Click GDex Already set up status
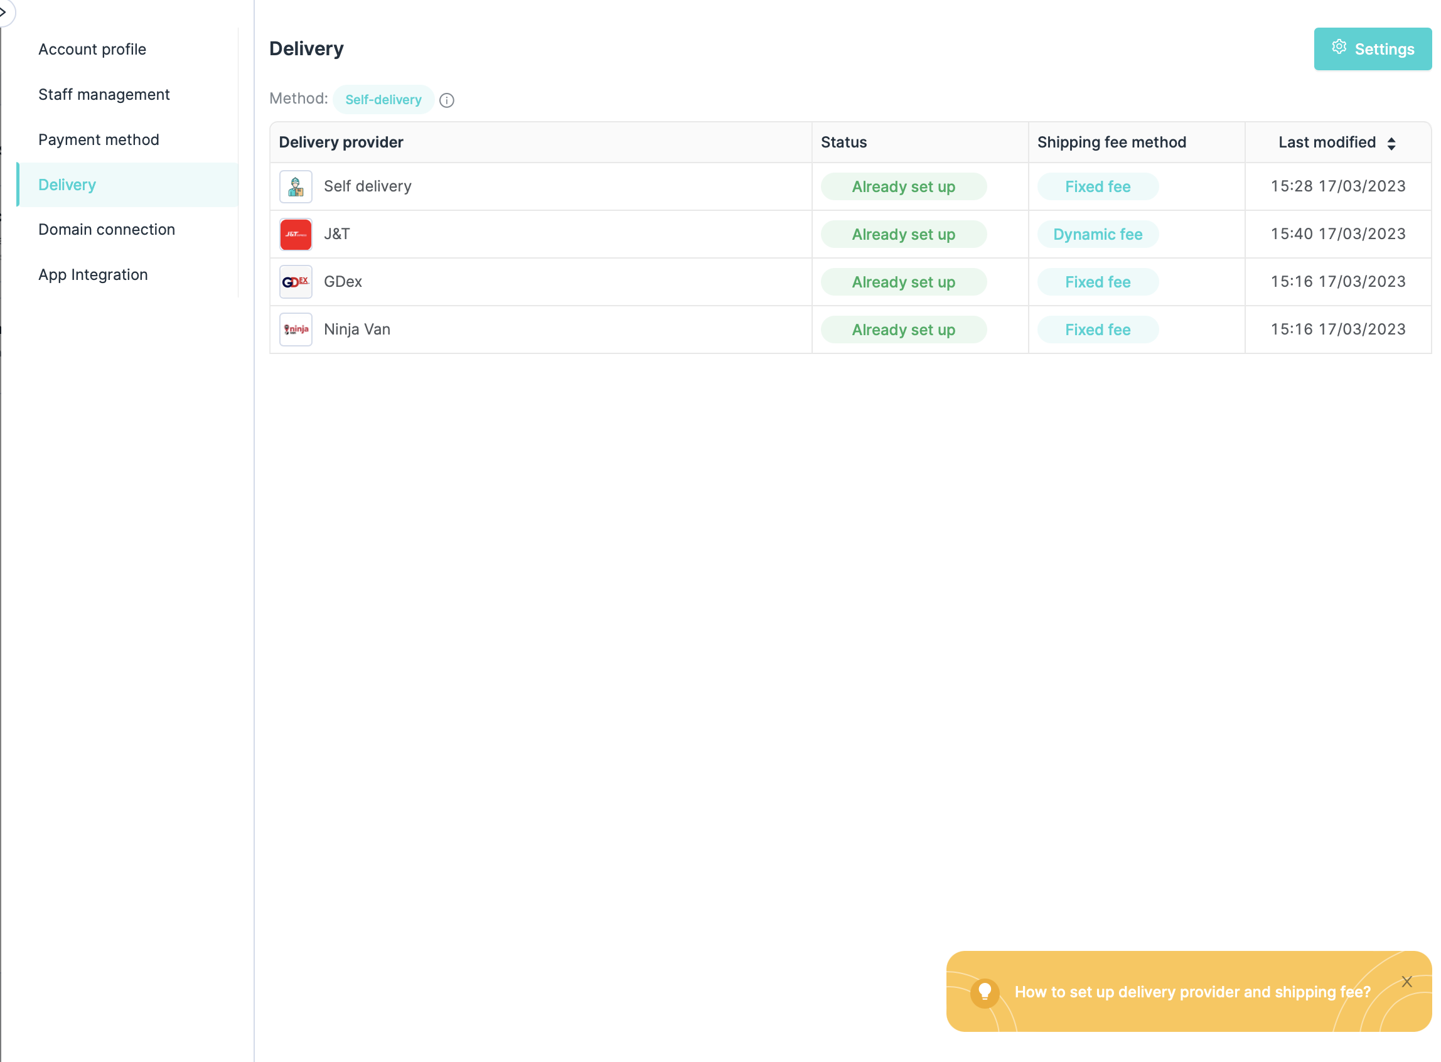1441x1062 pixels. 903,282
